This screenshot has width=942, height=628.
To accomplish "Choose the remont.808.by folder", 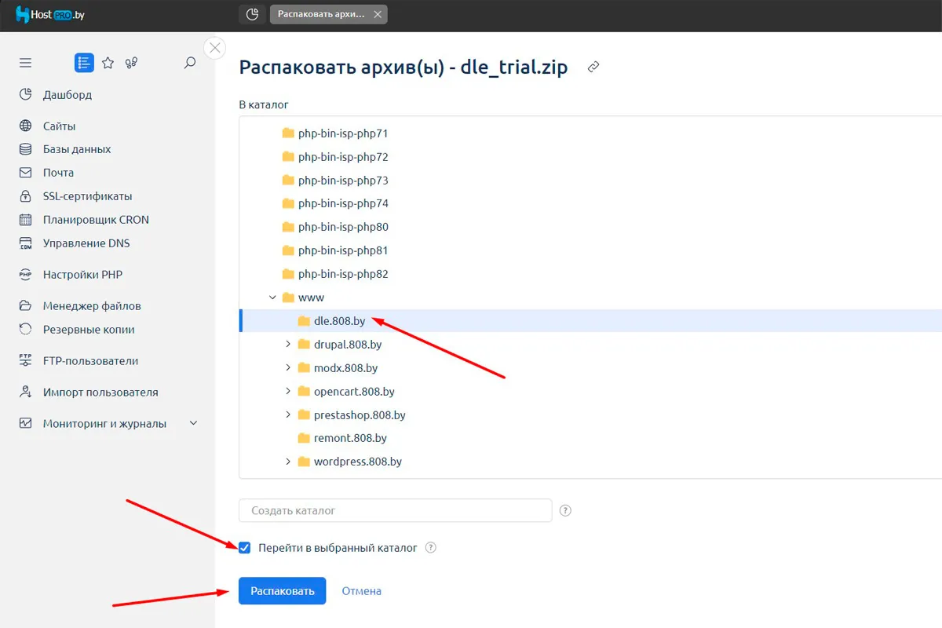I will coord(350,438).
